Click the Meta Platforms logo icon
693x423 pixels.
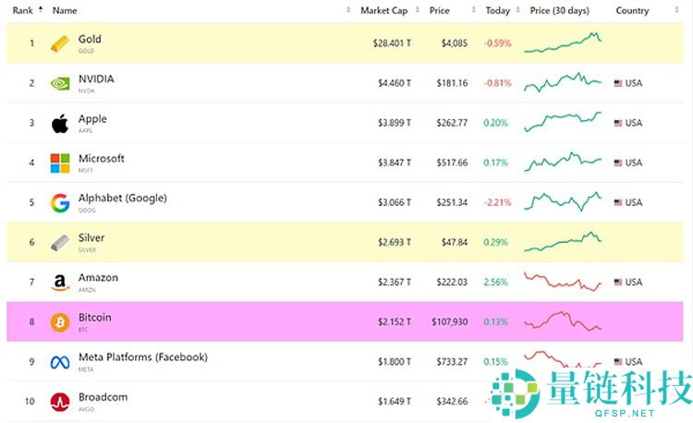(x=59, y=362)
